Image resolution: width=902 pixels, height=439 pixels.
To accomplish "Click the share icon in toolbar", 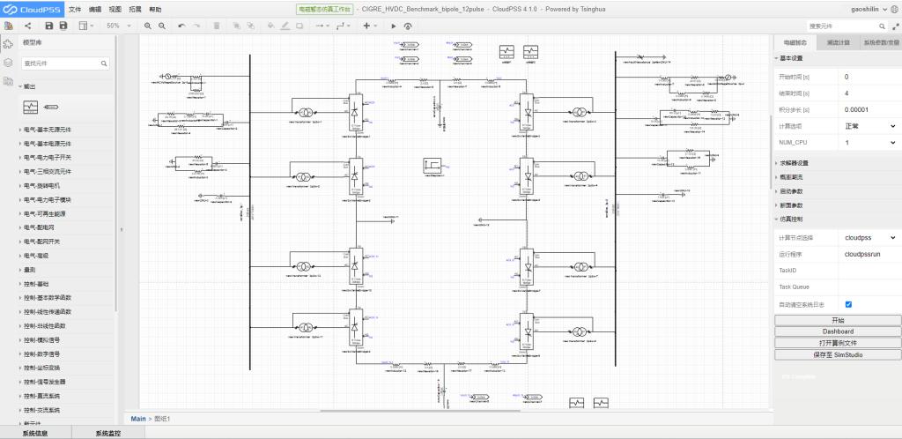I will tap(27, 26).
